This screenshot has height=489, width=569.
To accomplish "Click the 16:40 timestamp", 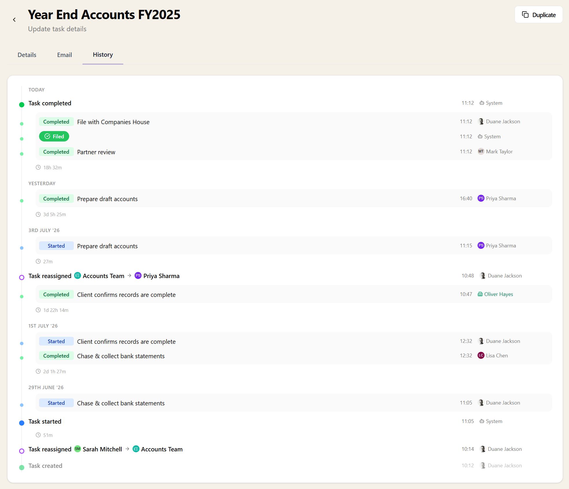I will point(466,198).
